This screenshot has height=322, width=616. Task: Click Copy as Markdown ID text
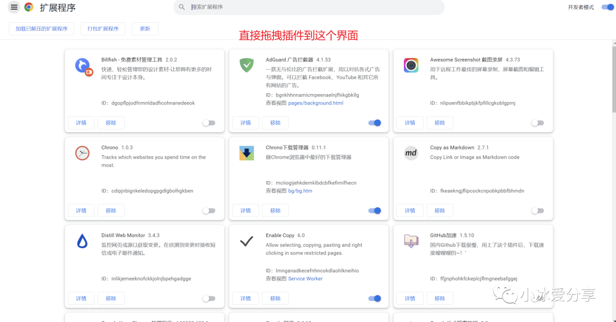pyautogui.click(x=482, y=191)
